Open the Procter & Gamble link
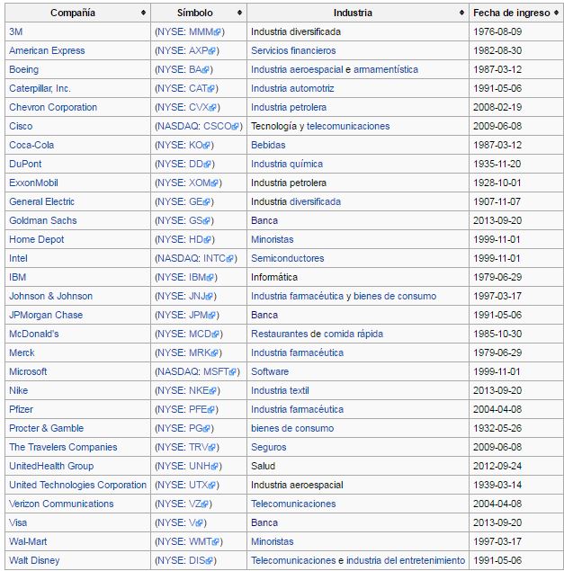 [46, 428]
